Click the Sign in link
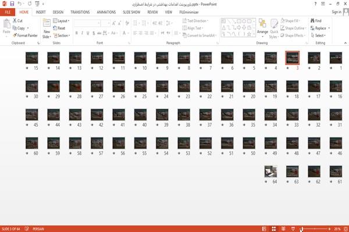The image size is (349, 232). (336, 12)
